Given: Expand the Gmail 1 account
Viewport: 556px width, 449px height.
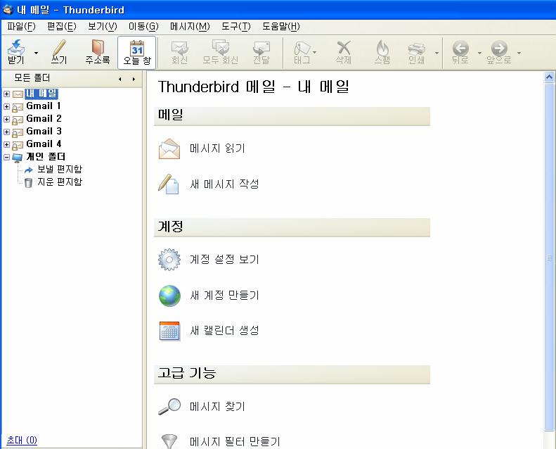Looking at the screenshot, I should (6, 106).
